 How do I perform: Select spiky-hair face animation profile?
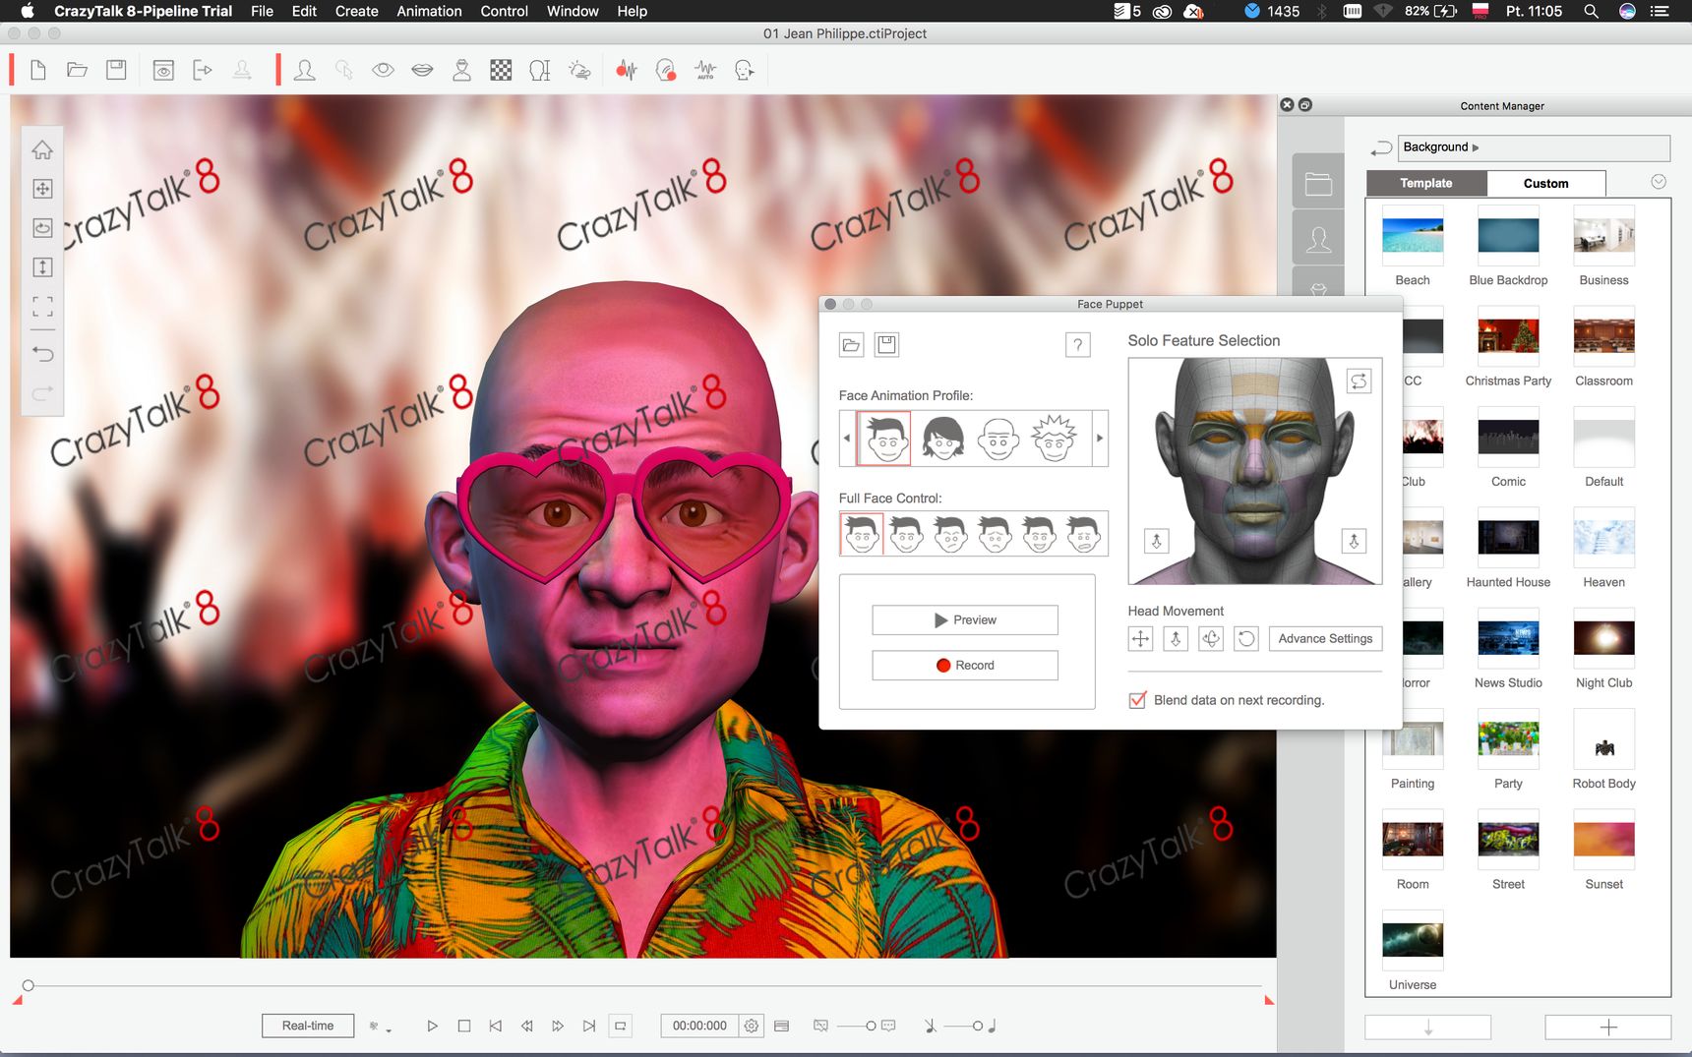click(x=1054, y=438)
